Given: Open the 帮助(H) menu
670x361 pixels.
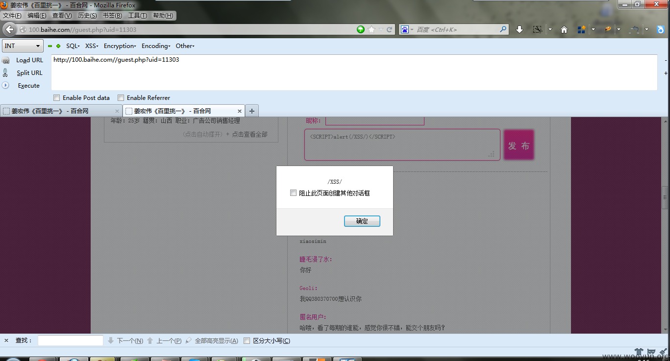Looking at the screenshot, I should pos(163,16).
